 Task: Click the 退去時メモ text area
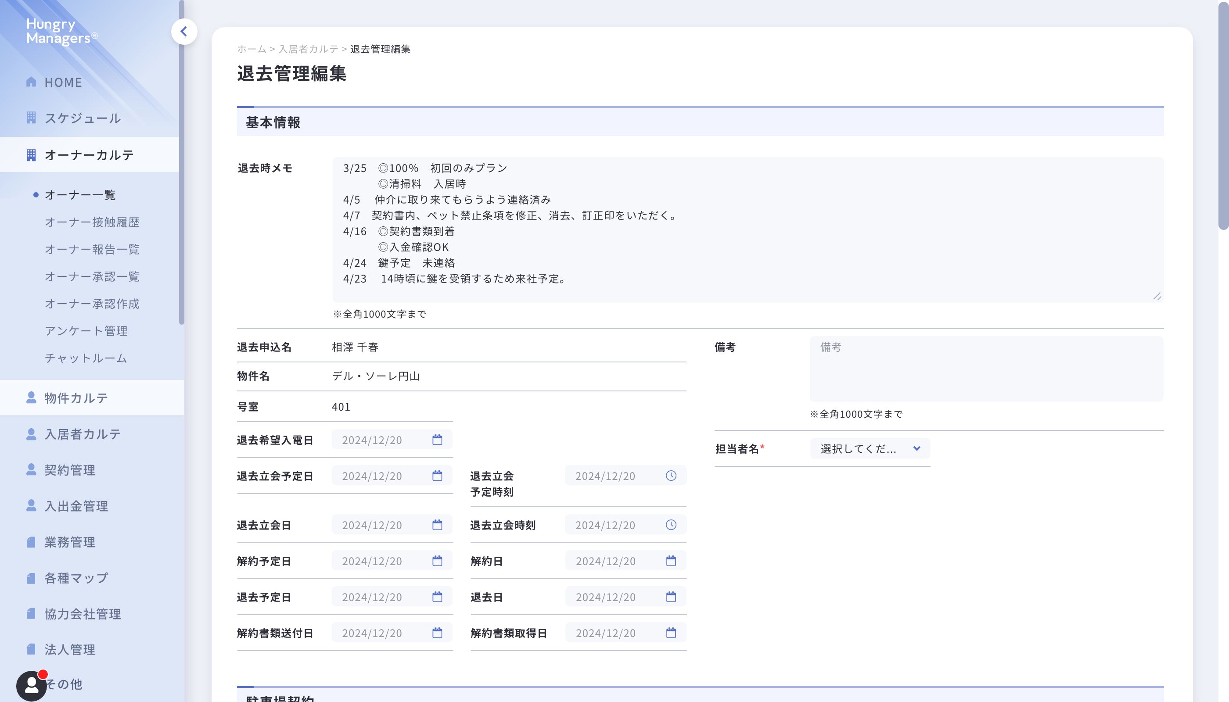pos(747,230)
